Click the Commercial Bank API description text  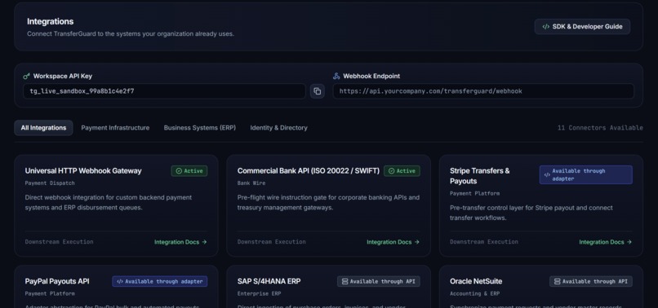coord(328,202)
